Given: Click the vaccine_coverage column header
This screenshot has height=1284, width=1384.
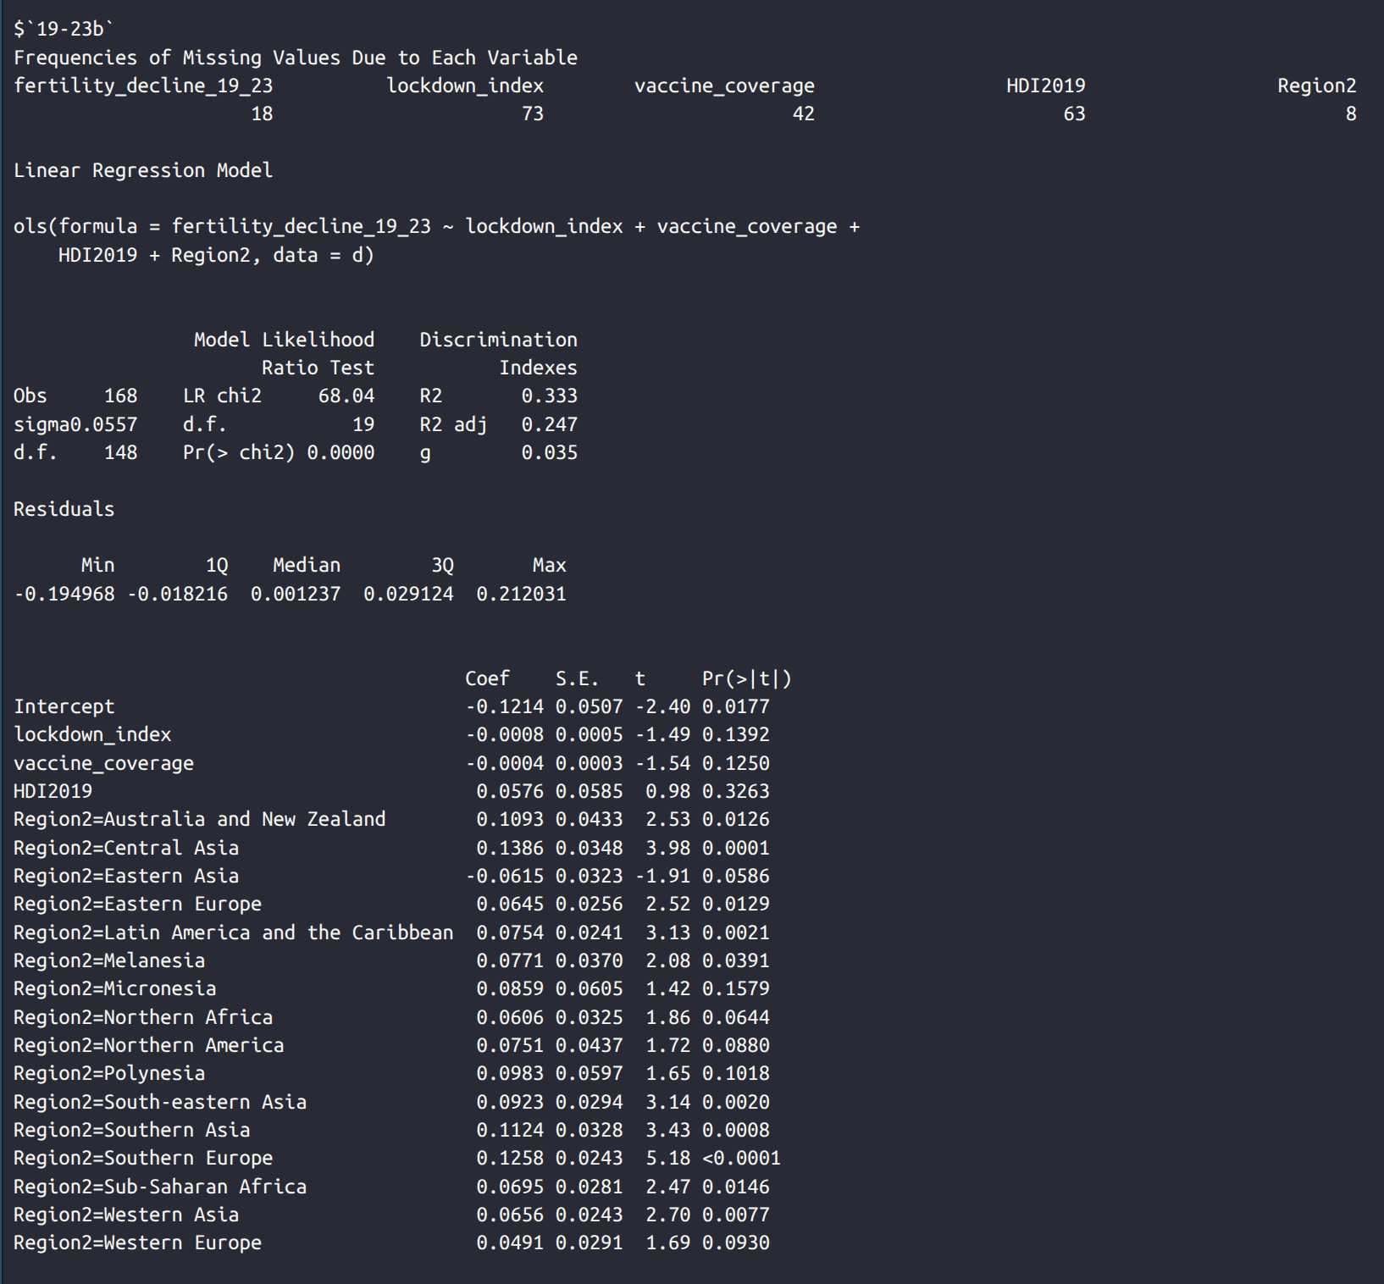Looking at the screenshot, I should 723,86.
